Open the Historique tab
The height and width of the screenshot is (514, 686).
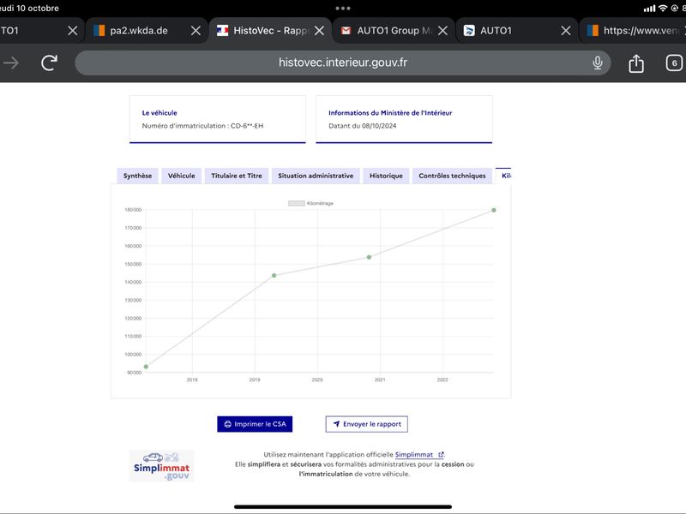pos(386,176)
